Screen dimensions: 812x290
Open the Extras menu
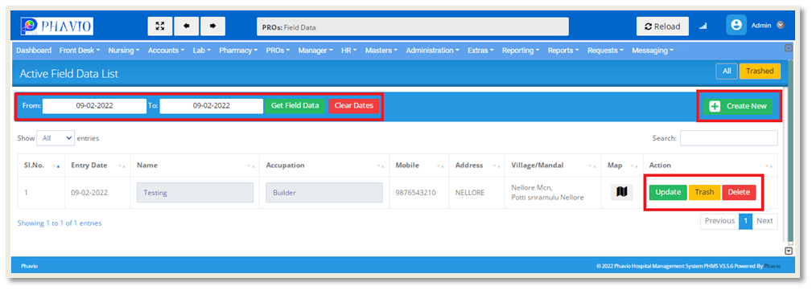(480, 50)
